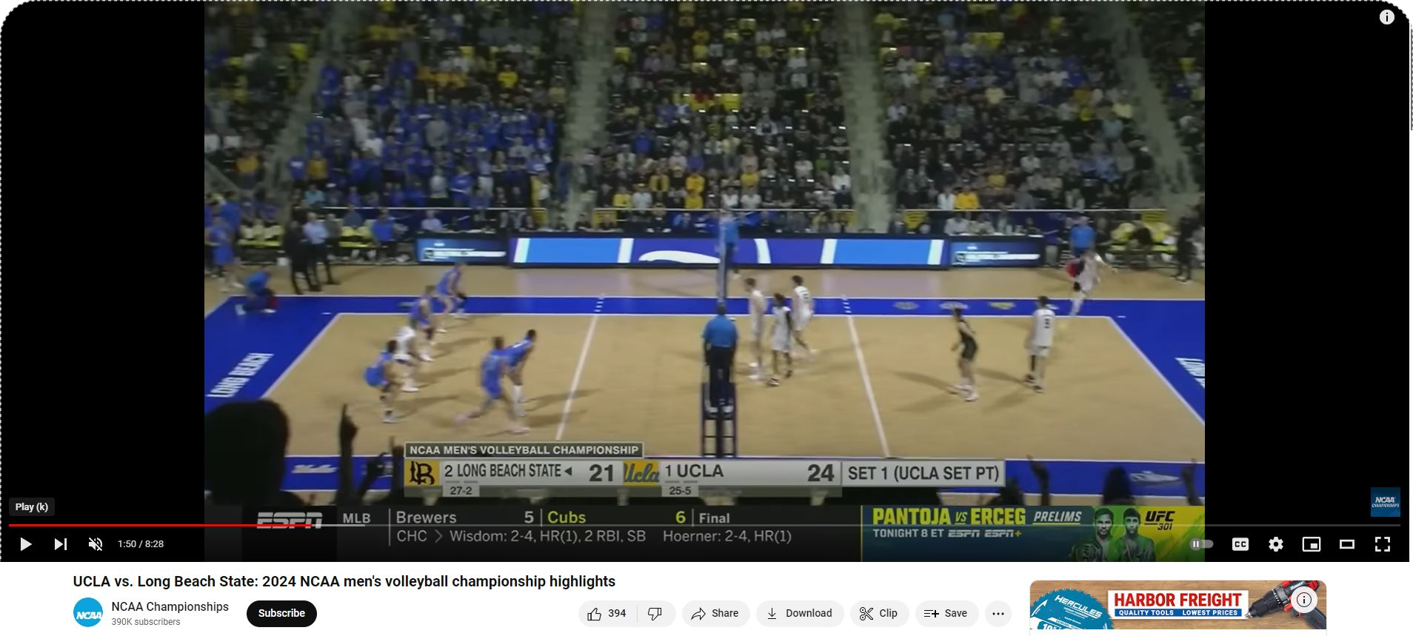Viewport: 1413px width, 636px height.
Task: Open the NCAA Championships channel name link
Action: click(170, 606)
